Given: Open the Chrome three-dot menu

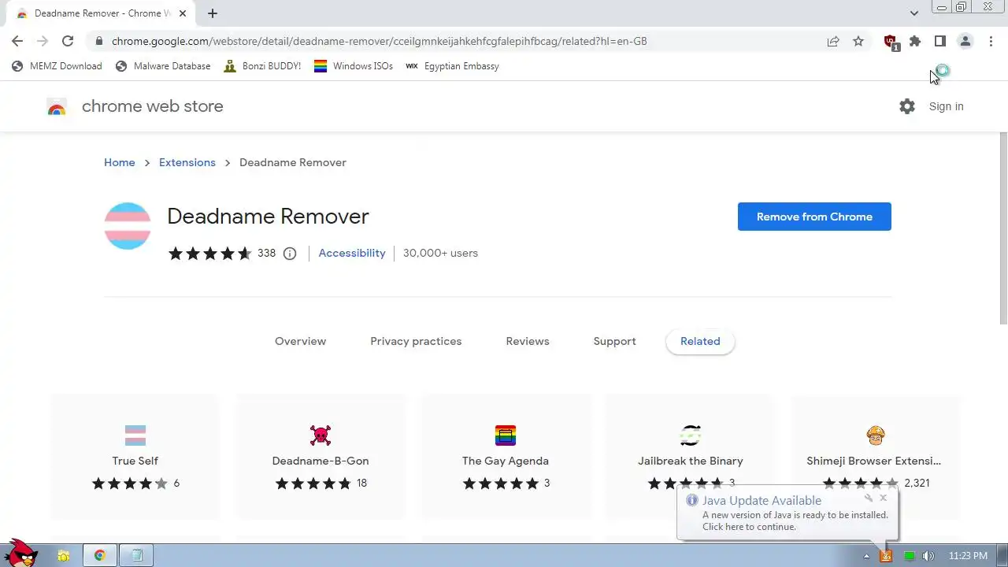Looking at the screenshot, I should 991,41.
